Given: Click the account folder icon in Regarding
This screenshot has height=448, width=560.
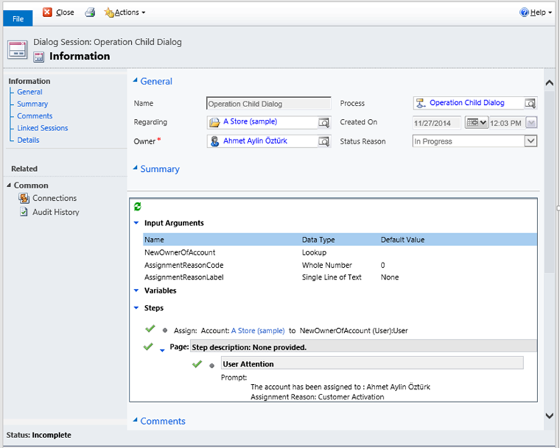Looking at the screenshot, I should pos(214,123).
